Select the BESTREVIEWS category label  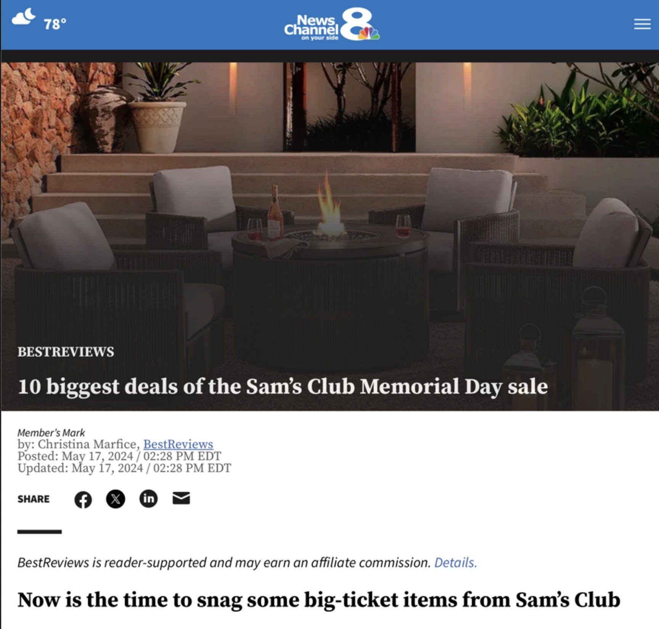point(66,351)
